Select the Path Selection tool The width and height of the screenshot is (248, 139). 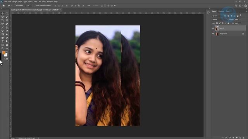pyautogui.click(x=7, y=41)
